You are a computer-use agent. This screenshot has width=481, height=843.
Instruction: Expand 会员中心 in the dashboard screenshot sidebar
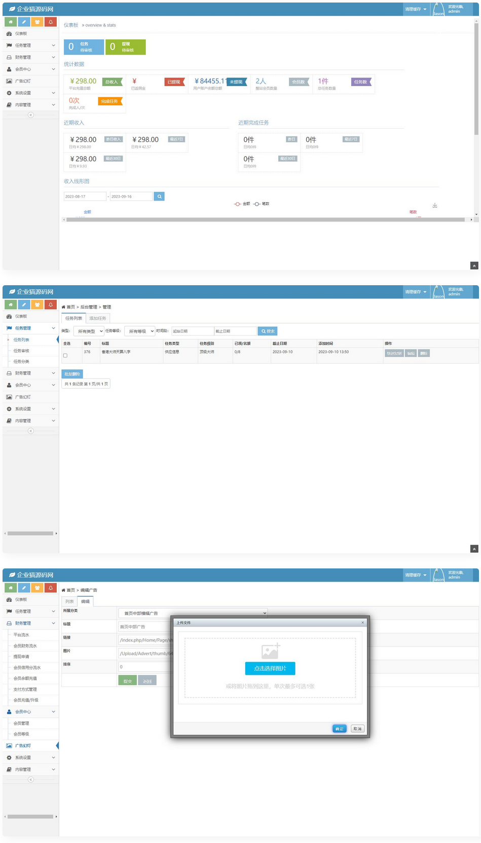30,69
